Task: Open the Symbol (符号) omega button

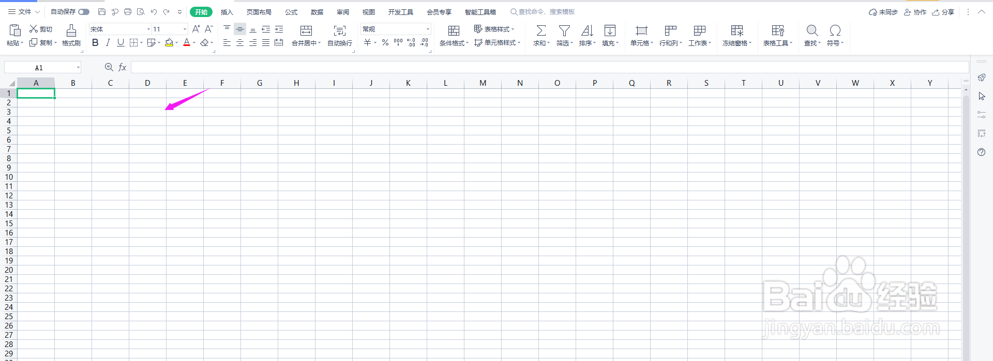Action: pyautogui.click(x=835, y=35)
